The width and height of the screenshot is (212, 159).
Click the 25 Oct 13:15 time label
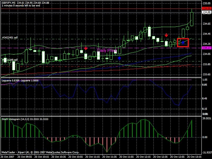194,157
